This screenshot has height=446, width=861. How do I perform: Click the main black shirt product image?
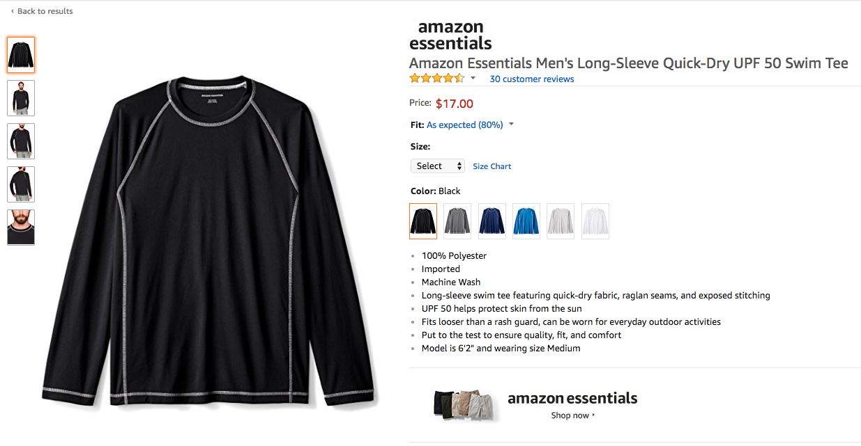click(208, 237)
